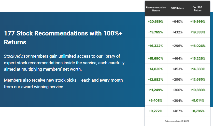Click the +15,690% return value
The height and width of the screenshot is (126, 213).
coord(155,58)
